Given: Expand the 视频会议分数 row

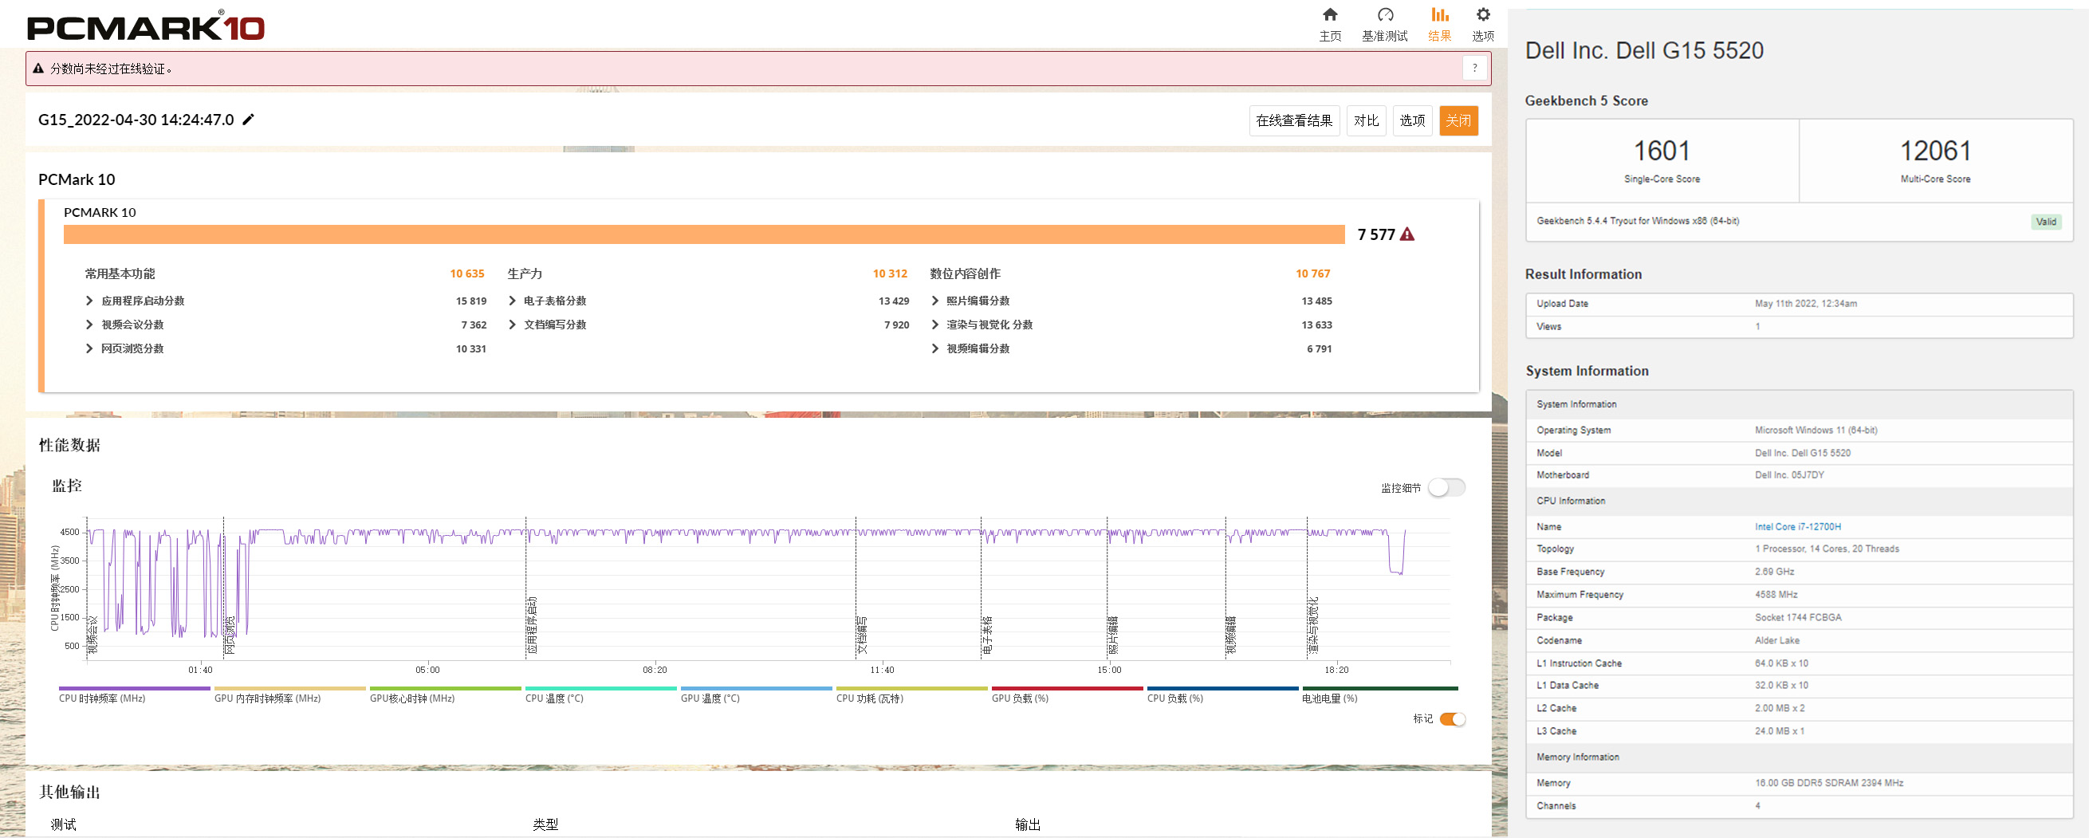Looking at the screenshot, I should click(x=90, y=325).
